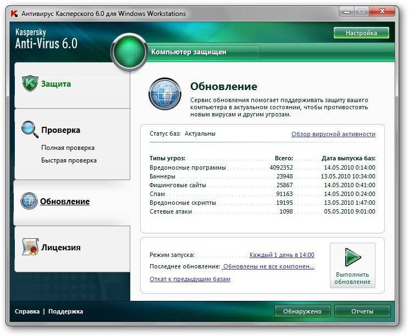Click the license certificate icon
Viewport: 409px width, 336px height.
(x=30, y=247)
